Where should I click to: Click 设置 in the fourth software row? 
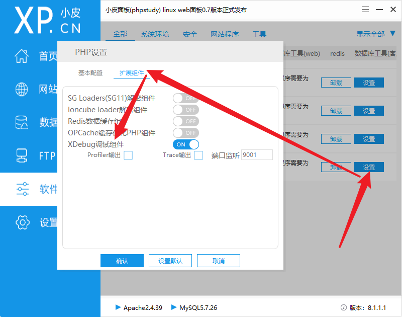tap(369, 168)
